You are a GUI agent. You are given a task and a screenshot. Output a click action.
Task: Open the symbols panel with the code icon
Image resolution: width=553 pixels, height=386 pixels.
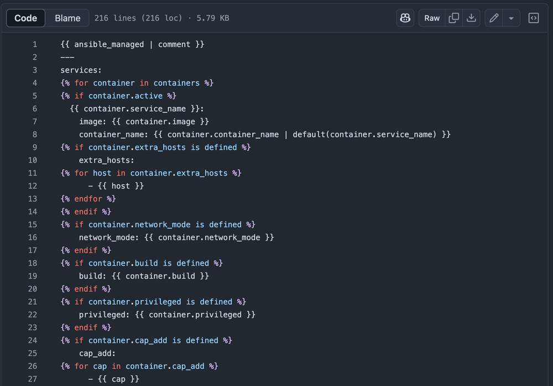[x=533, y=18]
